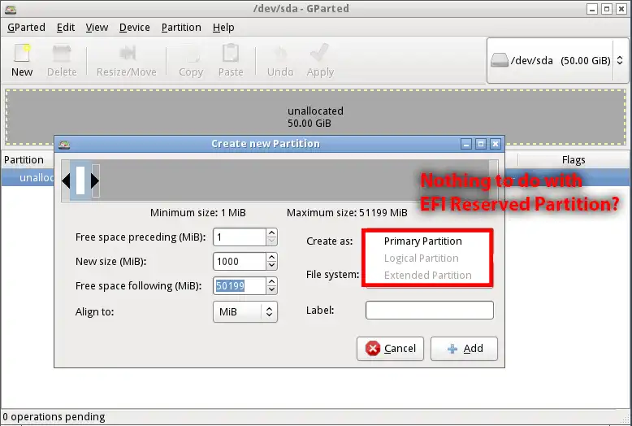Decrease the Free space preceding value
The image size is (632, 426).
point(271,241)
